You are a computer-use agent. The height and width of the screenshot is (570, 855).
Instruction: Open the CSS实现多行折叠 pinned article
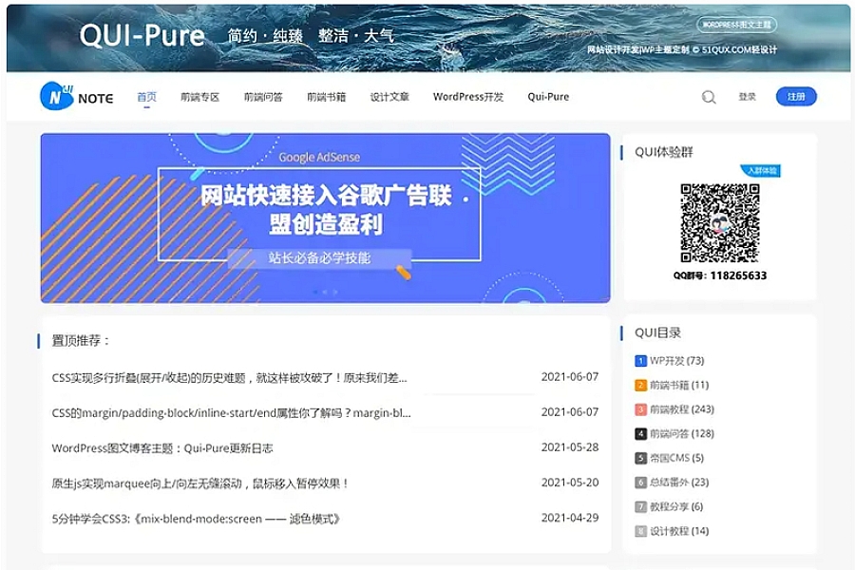[x=230, y=378]
